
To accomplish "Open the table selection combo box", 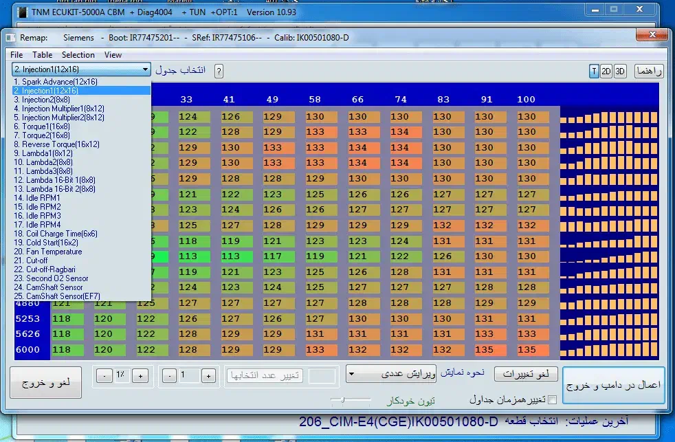I will (x=81, y=69).
